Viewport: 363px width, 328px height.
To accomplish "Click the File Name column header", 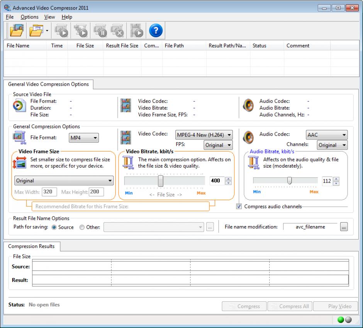I will click(x=25, y=46).
